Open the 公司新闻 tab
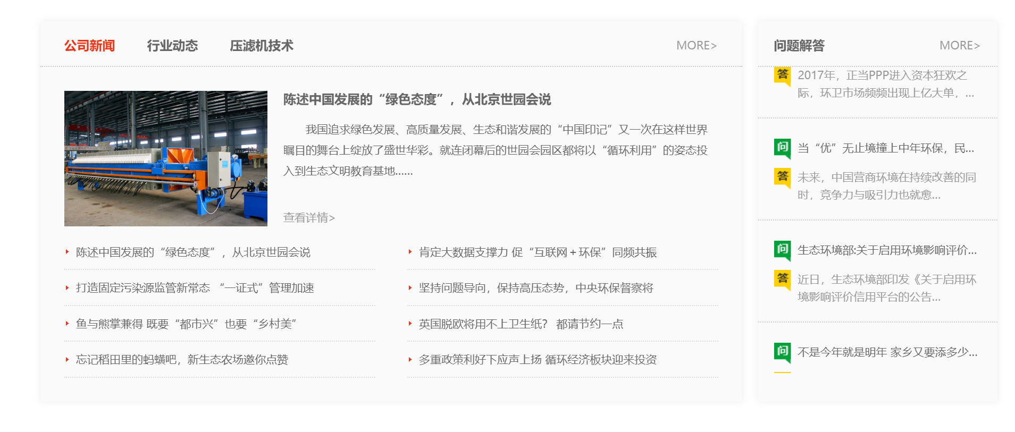1015x432 pixels. (x=89, y=46)
